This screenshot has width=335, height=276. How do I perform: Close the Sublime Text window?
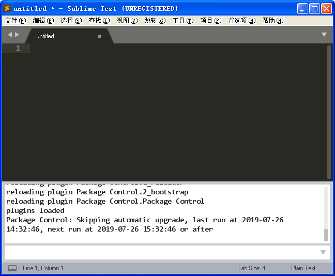(x=326, y=9)
